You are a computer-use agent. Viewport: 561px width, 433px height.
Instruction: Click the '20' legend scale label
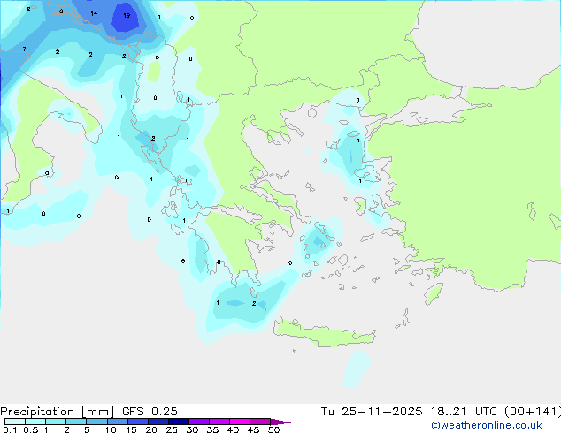click(151, 429)
